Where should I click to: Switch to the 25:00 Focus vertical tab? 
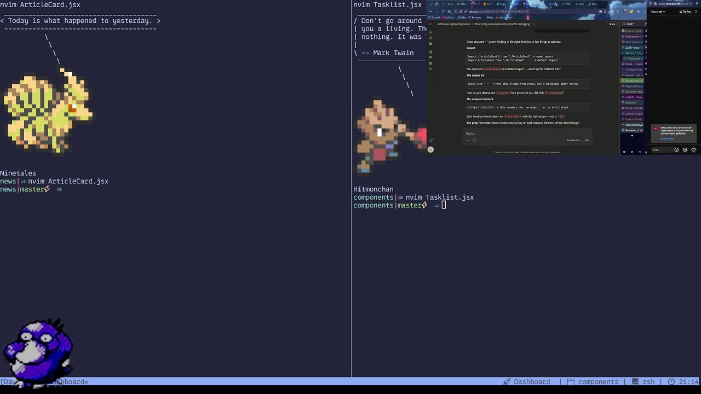pos(632,48)
